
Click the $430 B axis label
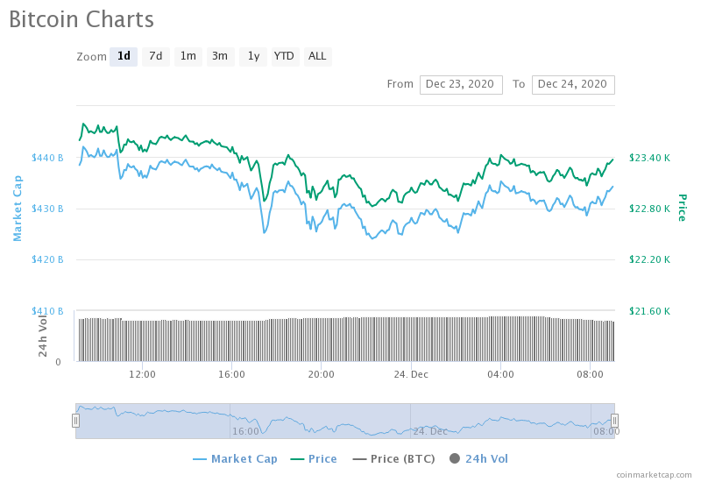[x=47, y=209]
